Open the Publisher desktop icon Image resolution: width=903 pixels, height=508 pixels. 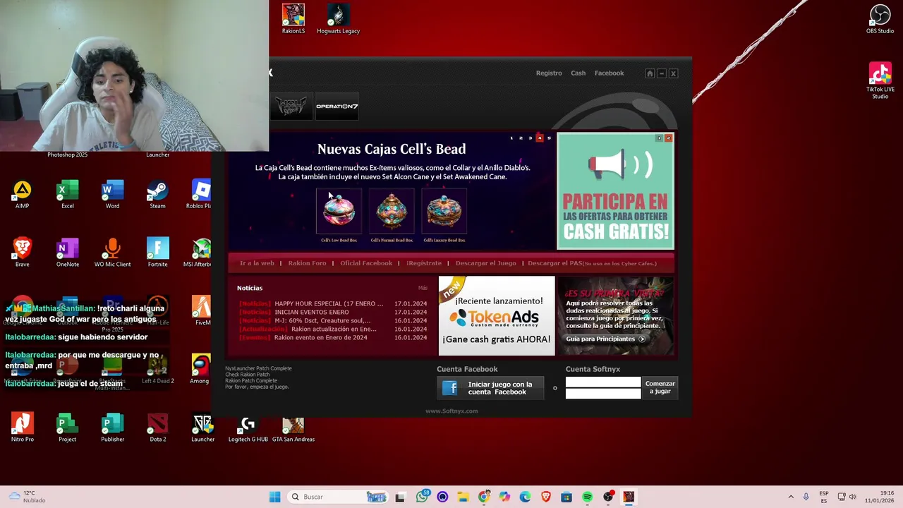pyautogui.click(x=112, y=428)
